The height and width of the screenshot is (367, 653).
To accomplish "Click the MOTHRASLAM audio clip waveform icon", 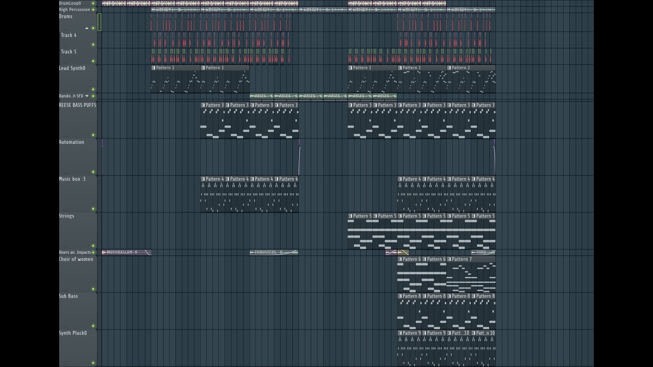I will pyautogui.click(x=104, y=252).
